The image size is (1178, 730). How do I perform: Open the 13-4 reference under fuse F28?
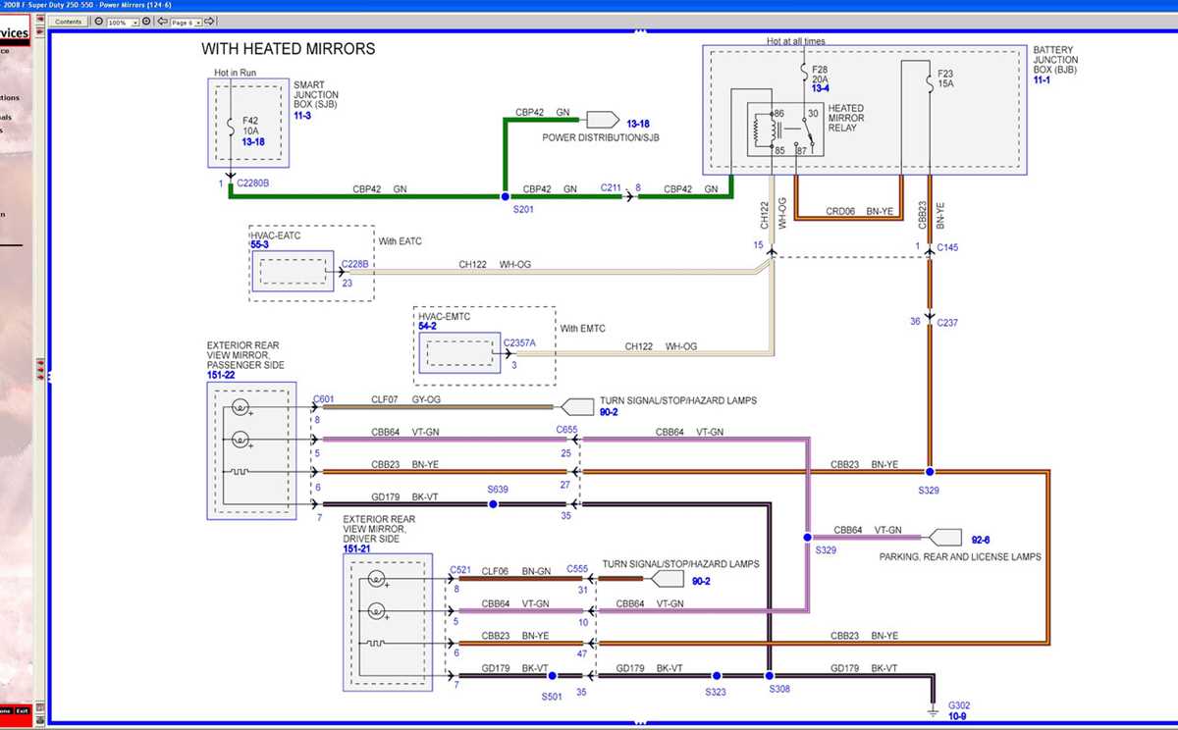(x=821, y=89)
